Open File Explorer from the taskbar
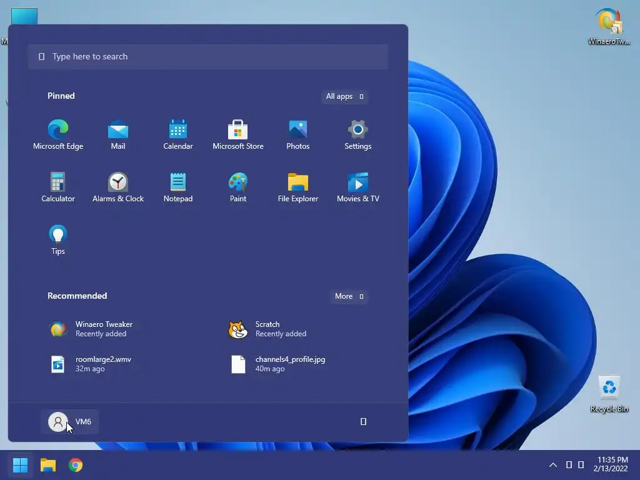Viewport: 640px width, 480px height. [47, 465]
